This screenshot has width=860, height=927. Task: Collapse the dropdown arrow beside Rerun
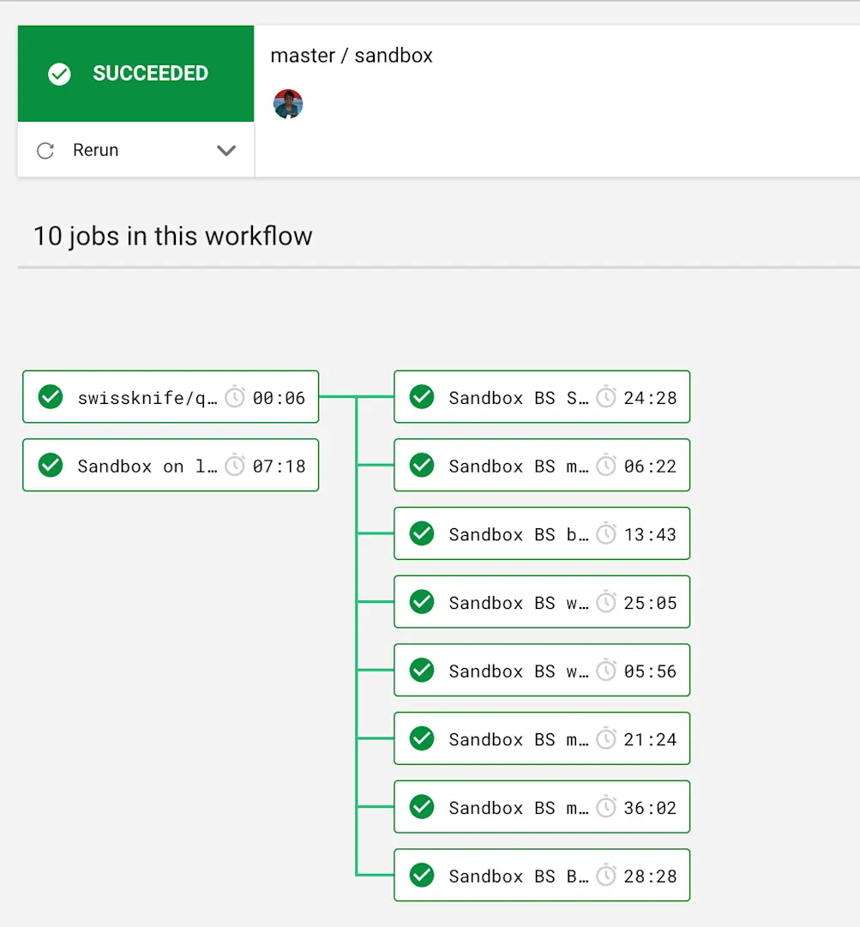pos(226,150)
